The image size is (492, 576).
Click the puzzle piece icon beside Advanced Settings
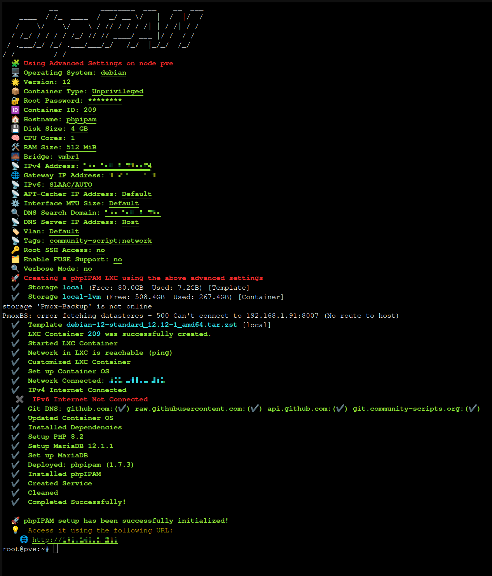[16, 63]
